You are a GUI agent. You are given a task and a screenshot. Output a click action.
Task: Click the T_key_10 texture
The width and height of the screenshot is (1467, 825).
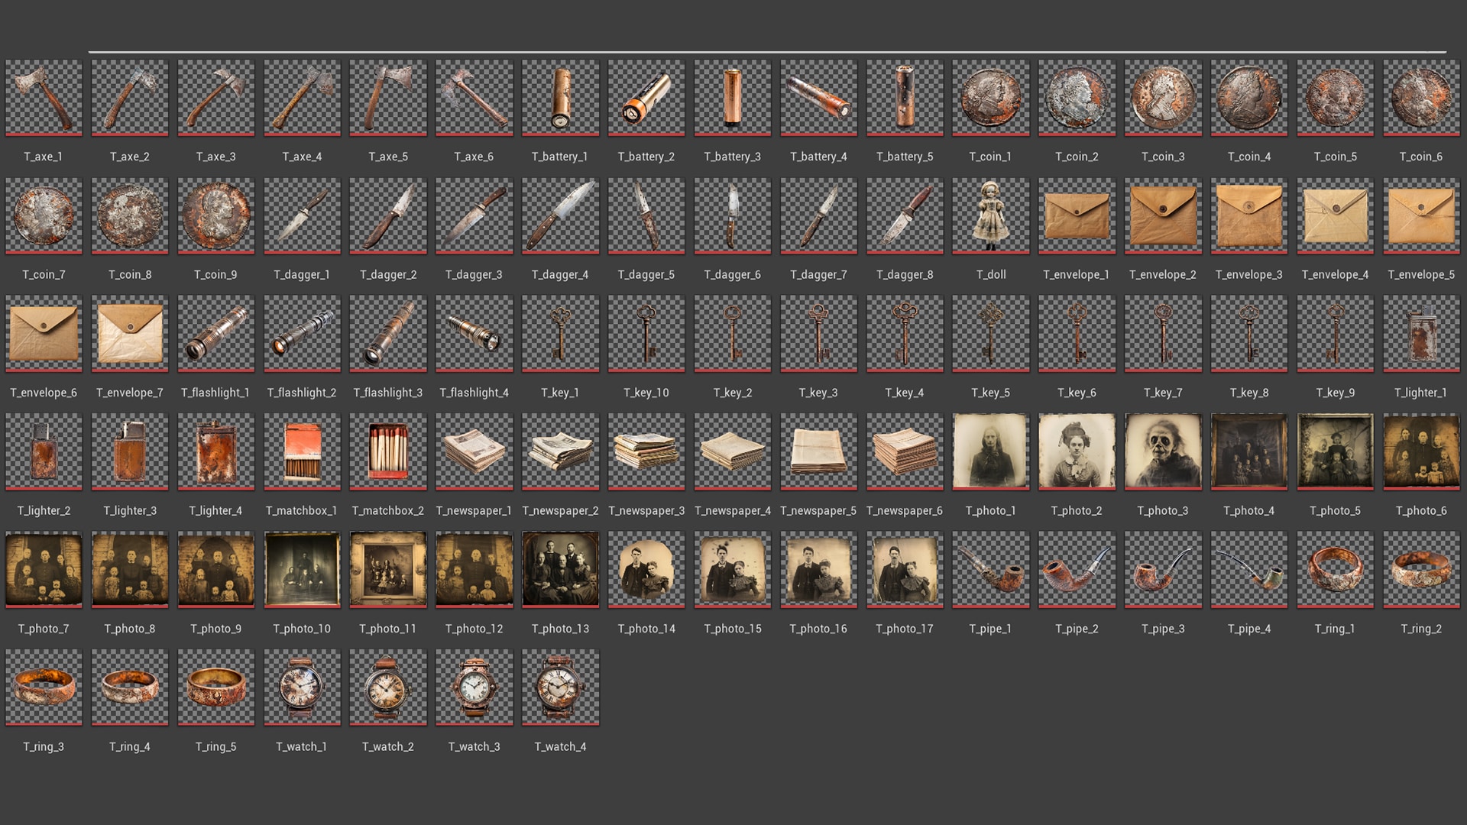click(x=646, y=334)
